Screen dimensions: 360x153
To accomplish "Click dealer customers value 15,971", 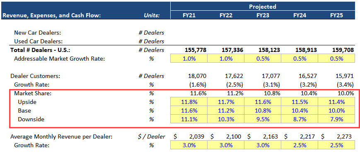I will [345, 76].
